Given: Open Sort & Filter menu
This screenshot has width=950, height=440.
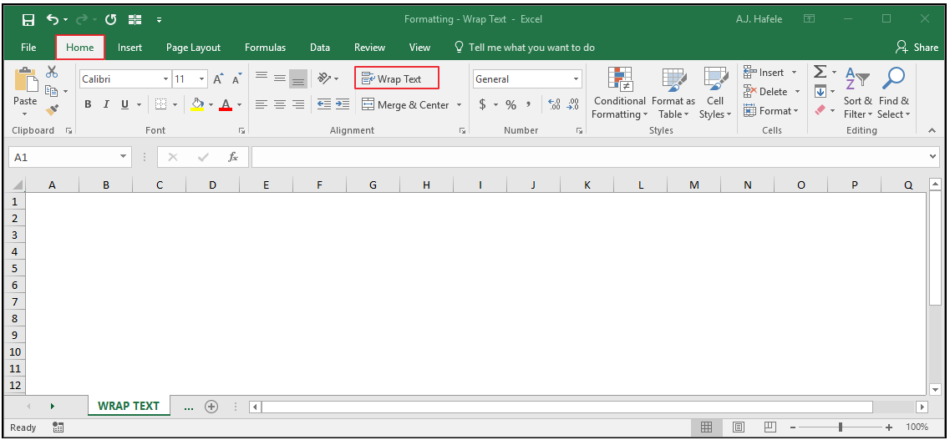Looking at the screenshot, I should tap(858, 94).
